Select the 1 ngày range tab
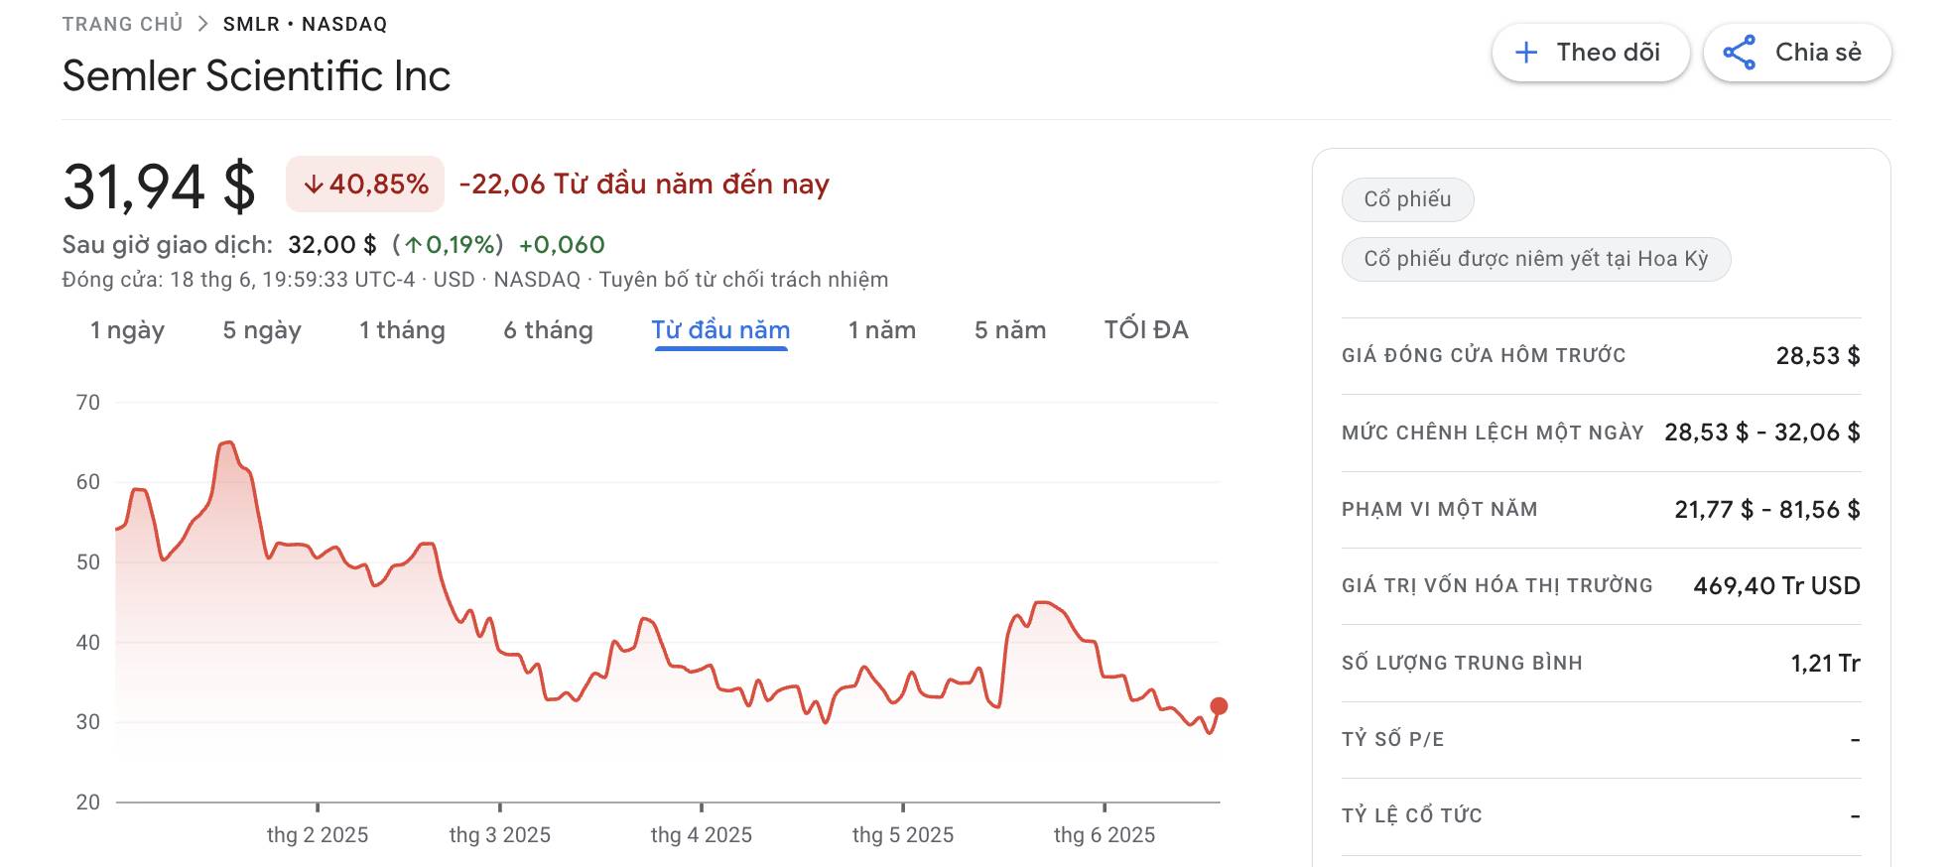 pyautogui.click(x=127, y=330)
